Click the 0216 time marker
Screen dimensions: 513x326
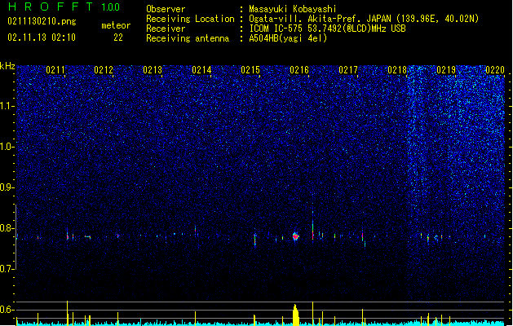[299, 70]
